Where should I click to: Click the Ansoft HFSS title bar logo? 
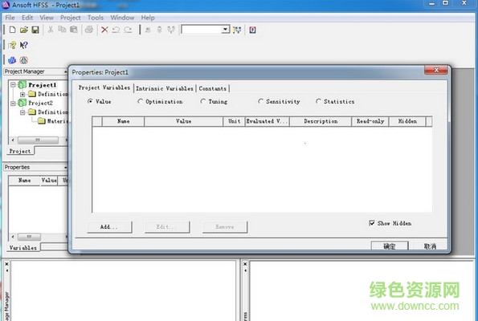tap(6, 5)
